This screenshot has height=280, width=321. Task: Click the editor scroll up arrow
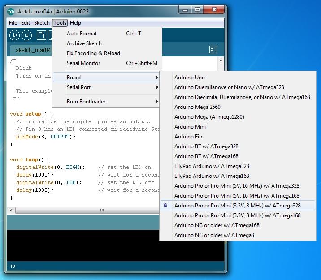tap(221, 60)
